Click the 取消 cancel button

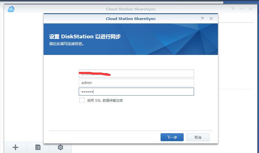[198, 137]
